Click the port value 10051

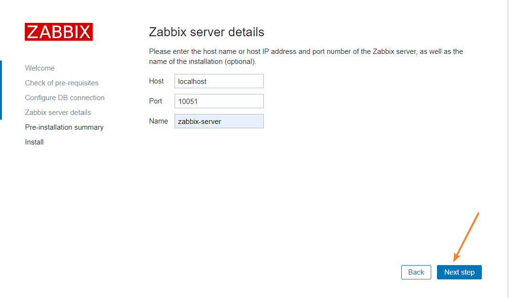click(188, 101)
